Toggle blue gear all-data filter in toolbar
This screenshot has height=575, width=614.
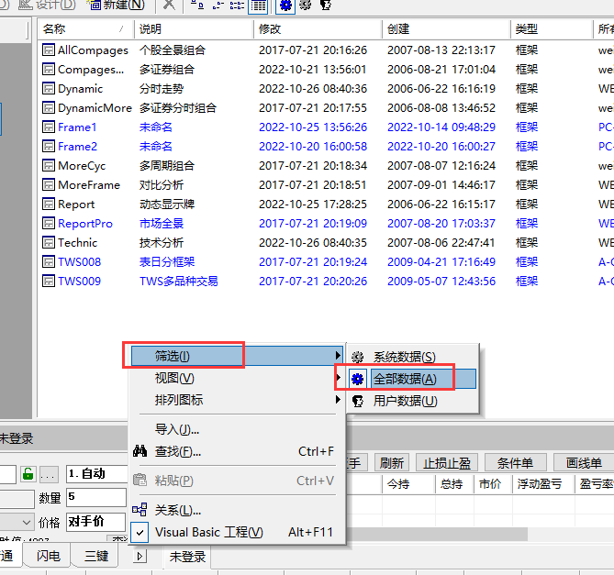coord(285,6)
